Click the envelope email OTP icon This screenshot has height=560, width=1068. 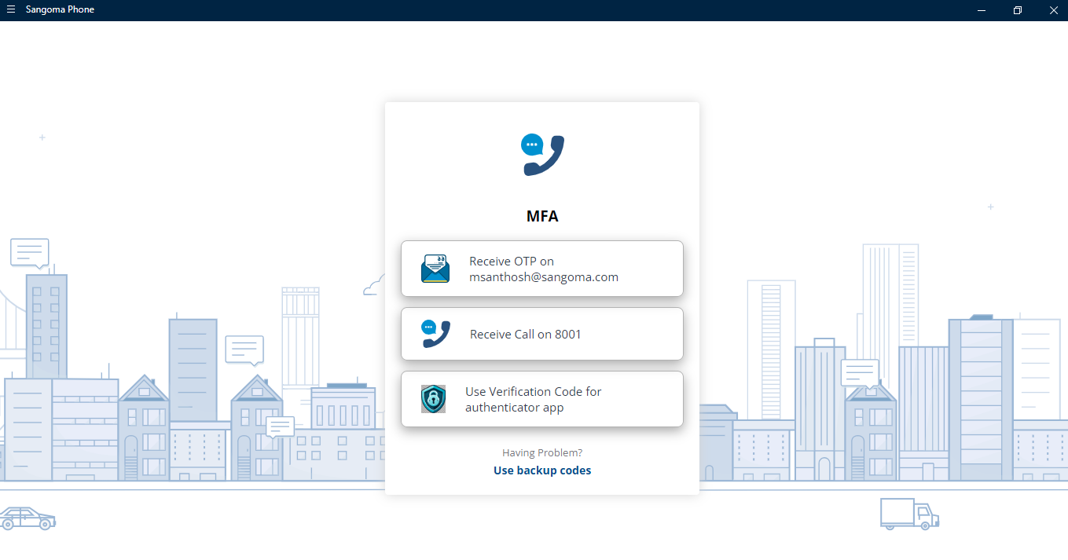click(x=435, y=269)
